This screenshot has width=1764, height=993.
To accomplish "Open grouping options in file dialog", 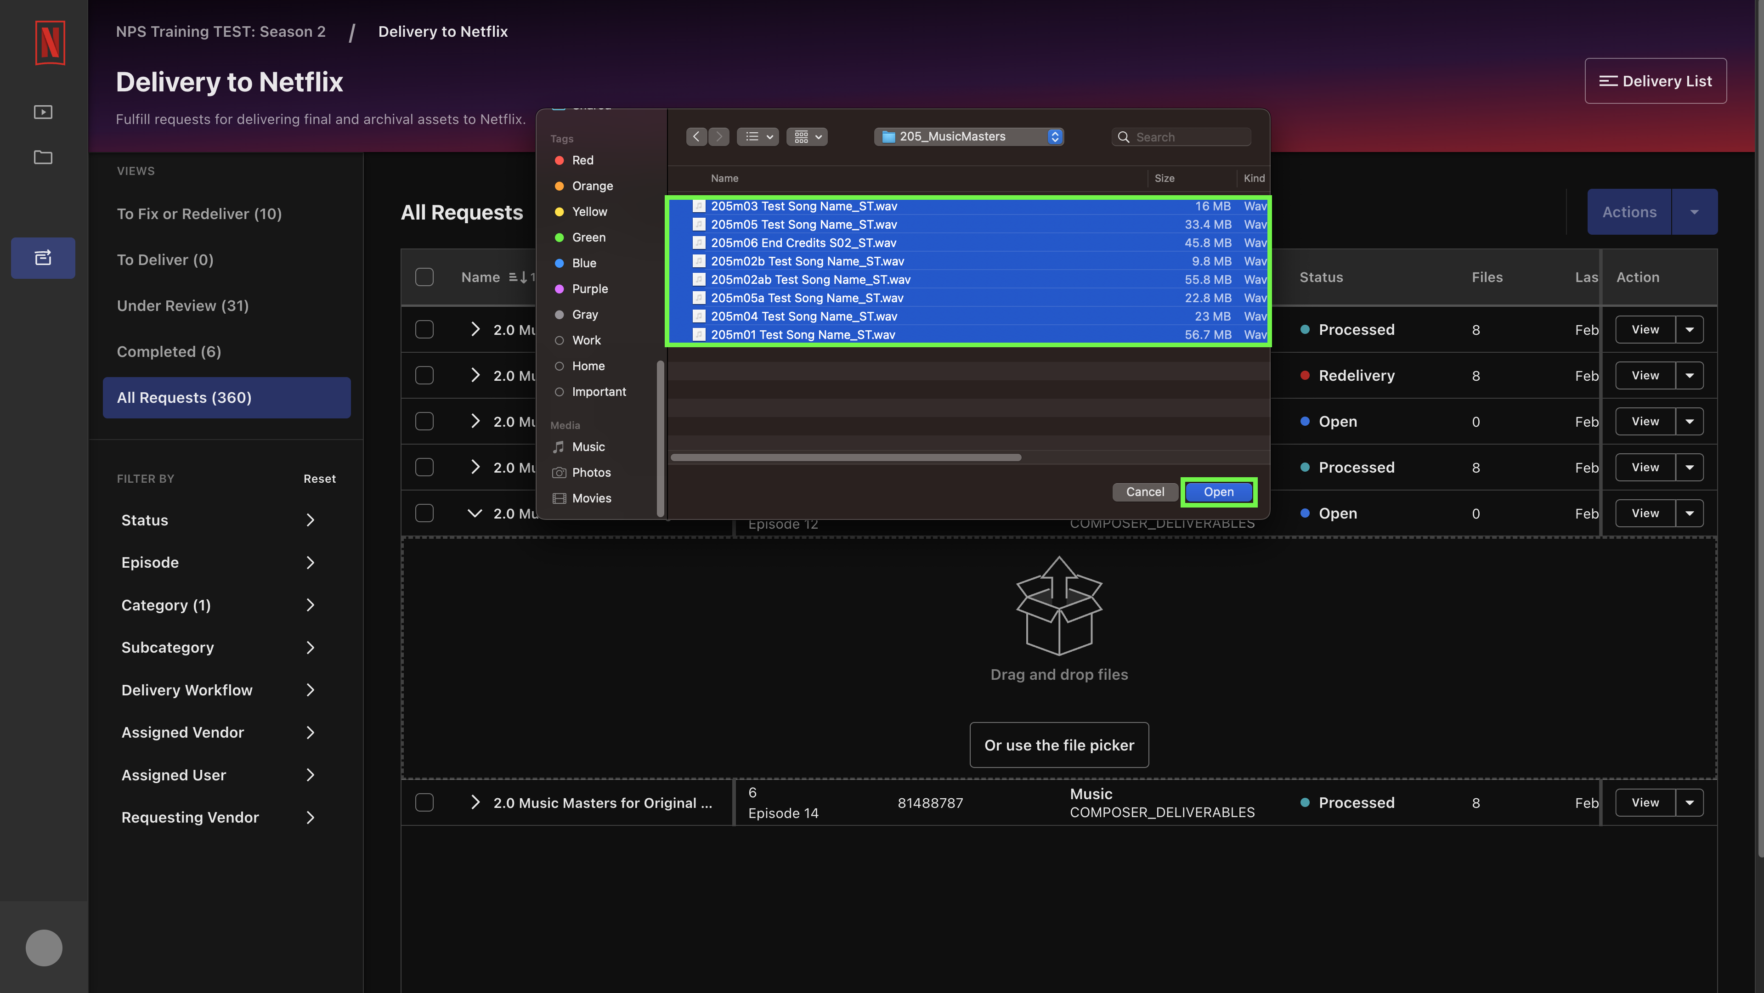I will pyautogui.click(x=807, y=136).
